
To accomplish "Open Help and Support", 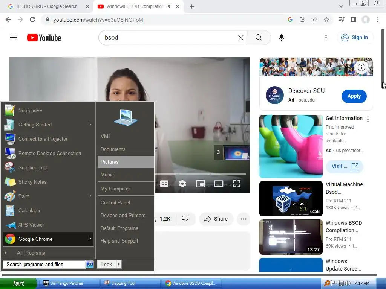I will pyautogui.click(x=126, y=241).
